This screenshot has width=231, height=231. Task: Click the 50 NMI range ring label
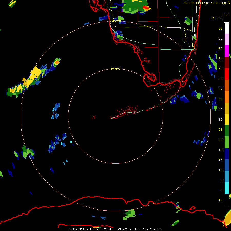click(115, 69)
